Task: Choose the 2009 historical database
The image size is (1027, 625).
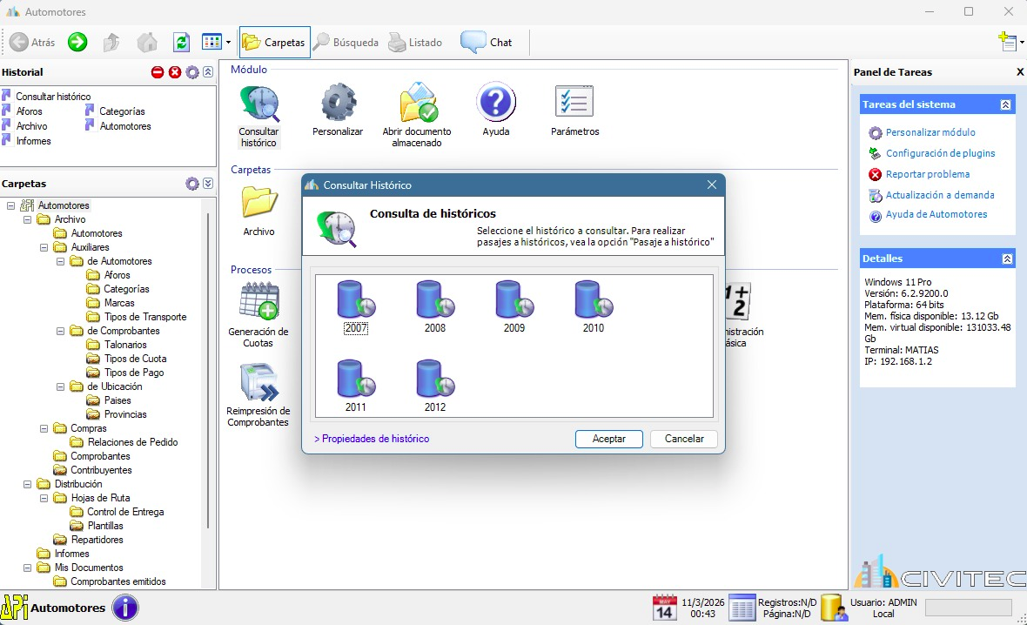Action: 514,306
